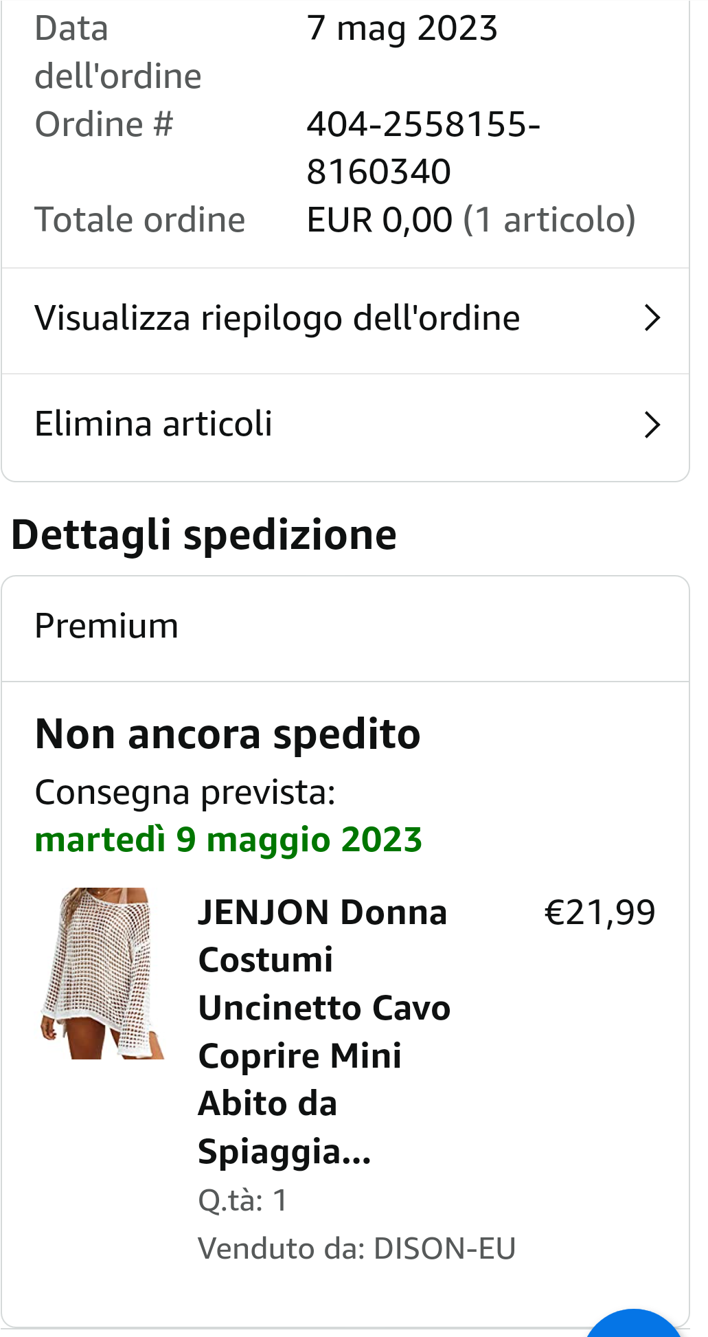Tap the Ordine # label
708x1337 pixels.
pyautogui.click(x=104, y=124)
